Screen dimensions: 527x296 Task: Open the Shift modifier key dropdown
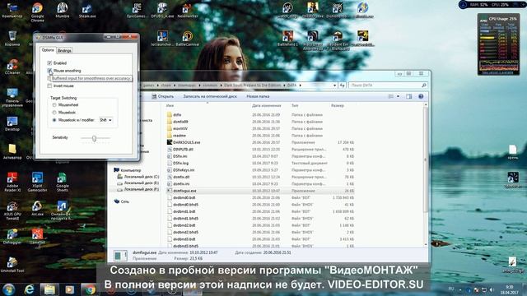[105, 120]
